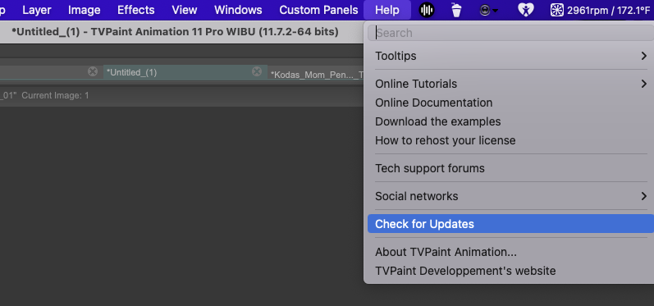654x306 pixels.
Task: Open the Image menu
Action: [x=84, y=10]
